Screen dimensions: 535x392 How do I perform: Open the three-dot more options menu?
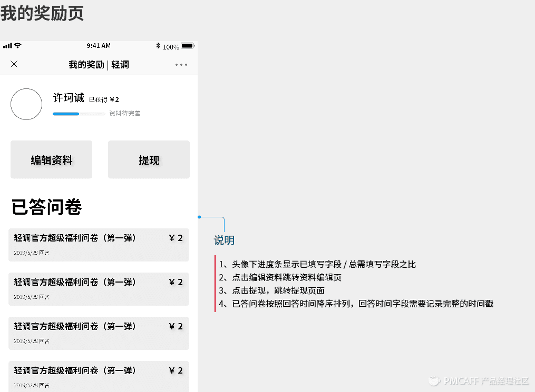(x=181, y=65)
